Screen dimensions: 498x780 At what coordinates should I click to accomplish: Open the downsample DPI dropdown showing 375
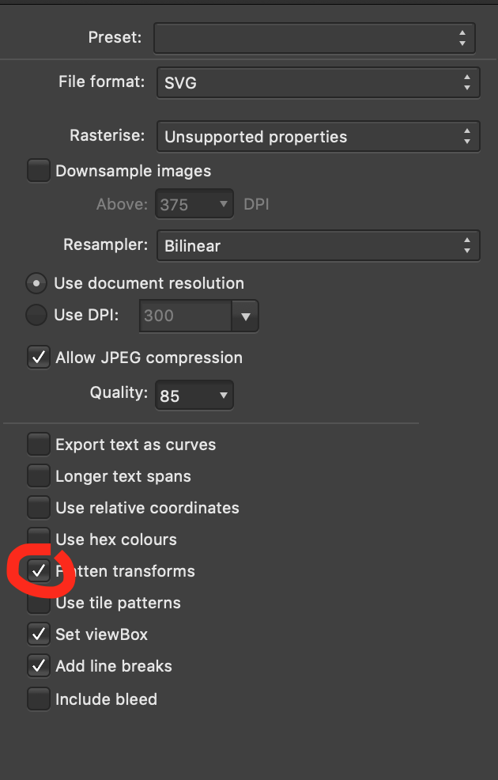[x=194, y=203]
